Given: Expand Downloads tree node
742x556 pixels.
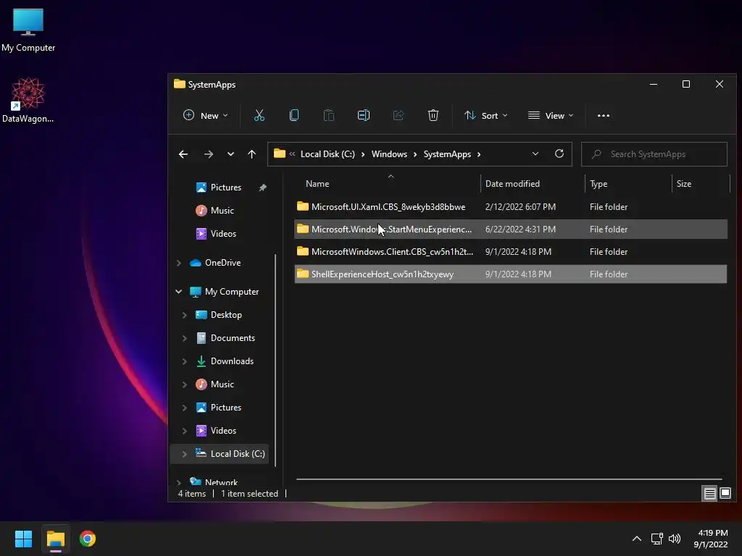Looking at the screenshot, I should [185, 361].
